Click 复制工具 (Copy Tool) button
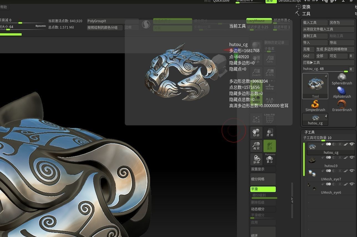 pyautogui.click(x=315, y=36)
